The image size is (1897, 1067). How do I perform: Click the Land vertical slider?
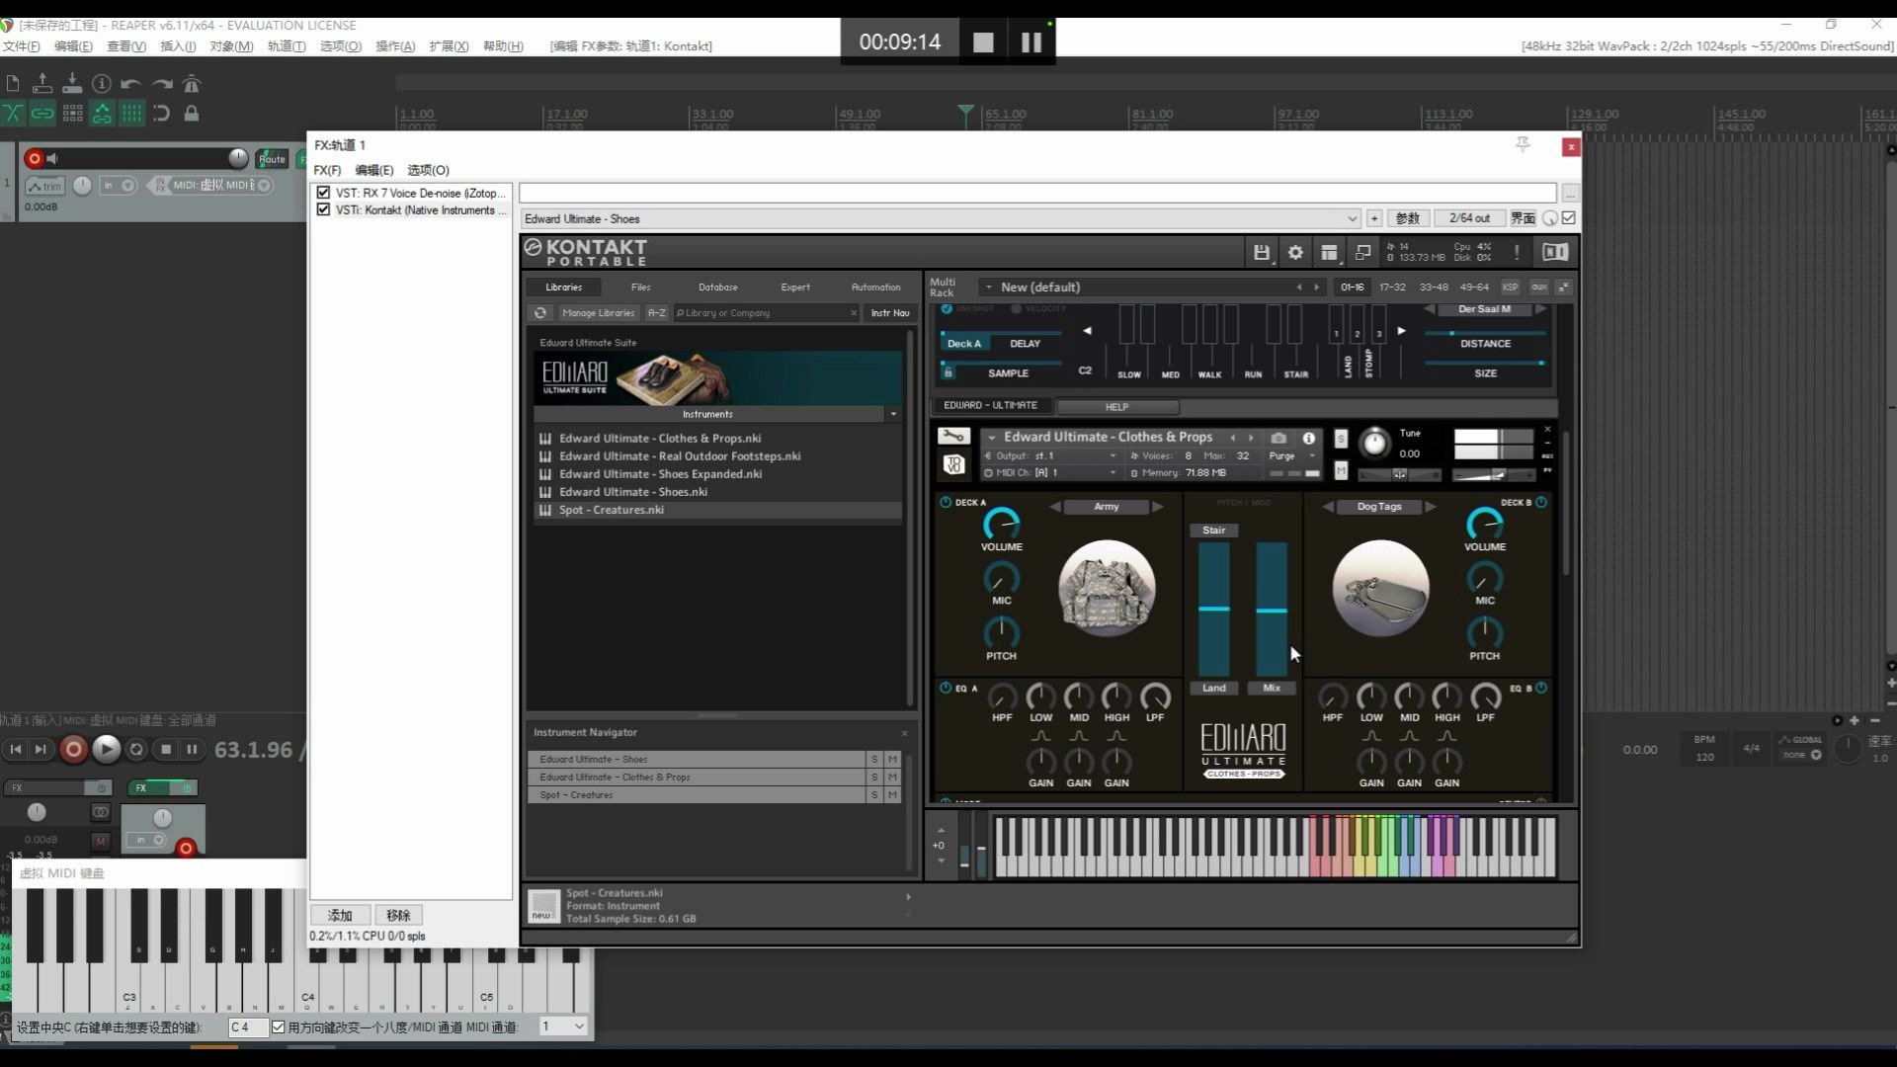(1214, 609)
